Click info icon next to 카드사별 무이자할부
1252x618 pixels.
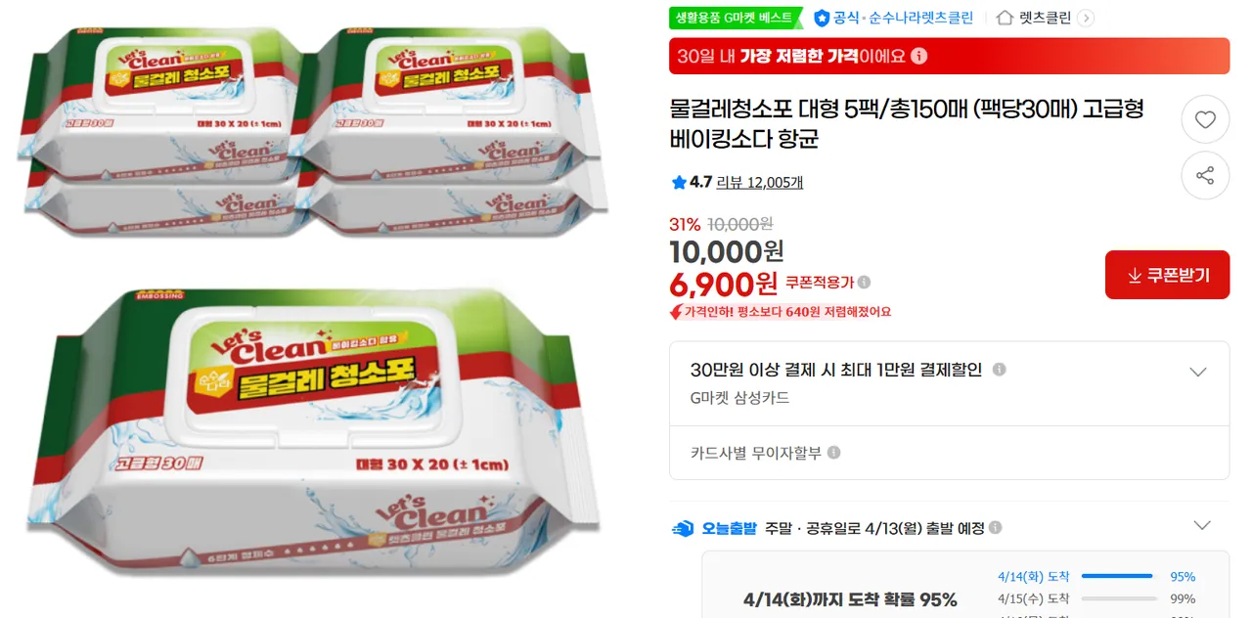coord(833,453)
